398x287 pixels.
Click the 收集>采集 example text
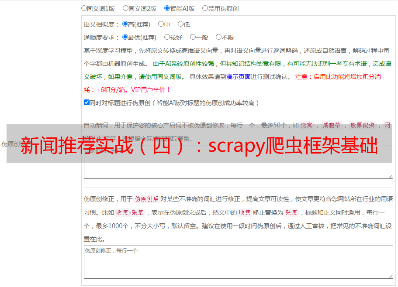[130, 212]
